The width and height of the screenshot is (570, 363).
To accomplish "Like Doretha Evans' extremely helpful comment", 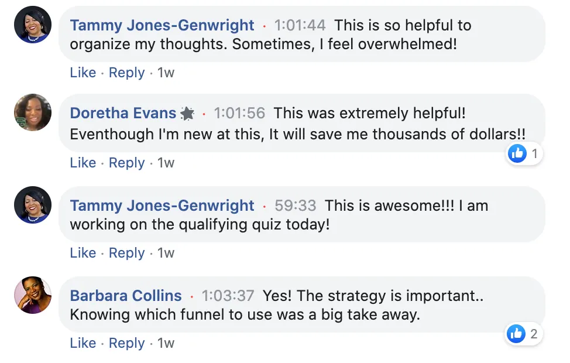I will [83, 163].
